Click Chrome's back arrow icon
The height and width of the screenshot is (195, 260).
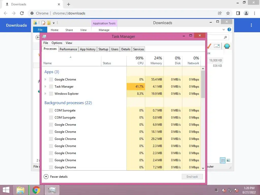(x=6, y=13)
